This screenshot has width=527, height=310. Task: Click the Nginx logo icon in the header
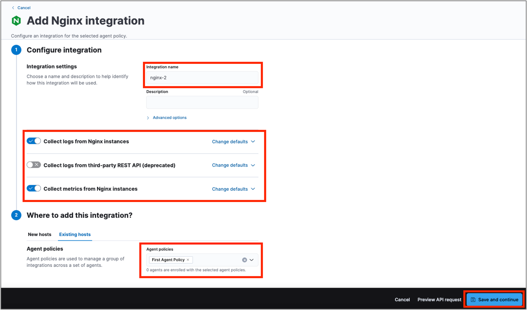tap(16, 21)
